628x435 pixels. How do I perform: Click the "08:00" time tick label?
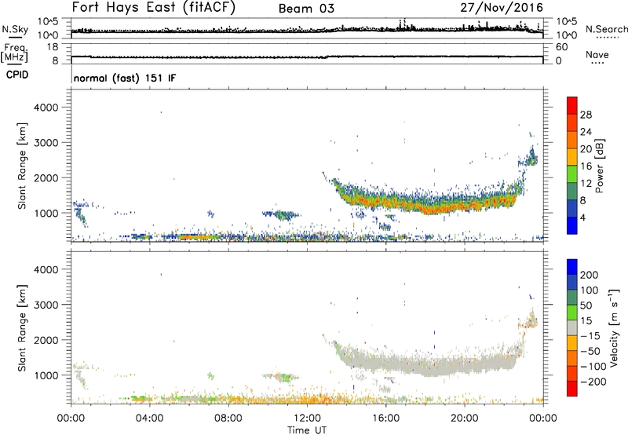point(228,419)
